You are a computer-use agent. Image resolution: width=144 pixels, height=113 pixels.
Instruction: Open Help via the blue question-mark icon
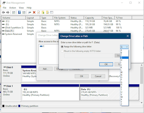[19, 12]
